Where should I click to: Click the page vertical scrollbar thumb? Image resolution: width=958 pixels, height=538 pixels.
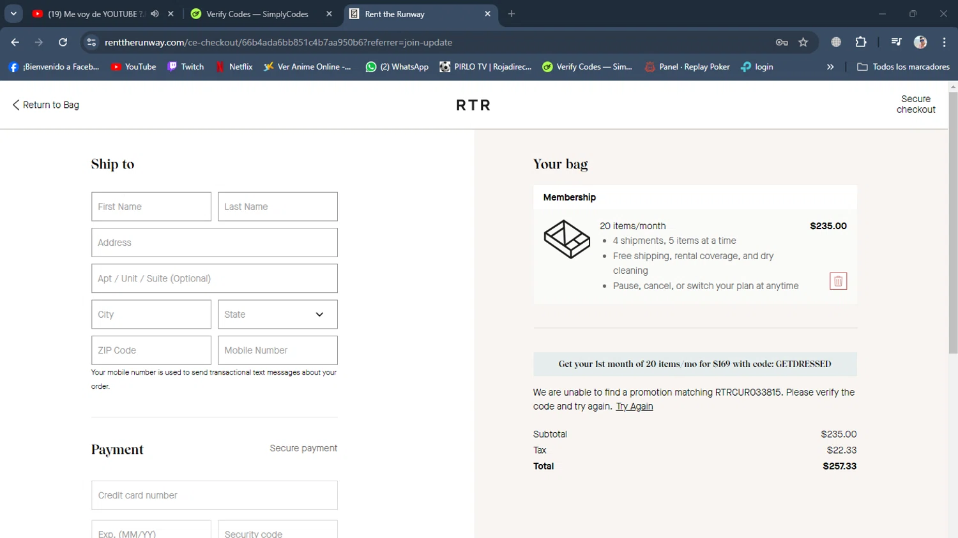coord(953,222)
